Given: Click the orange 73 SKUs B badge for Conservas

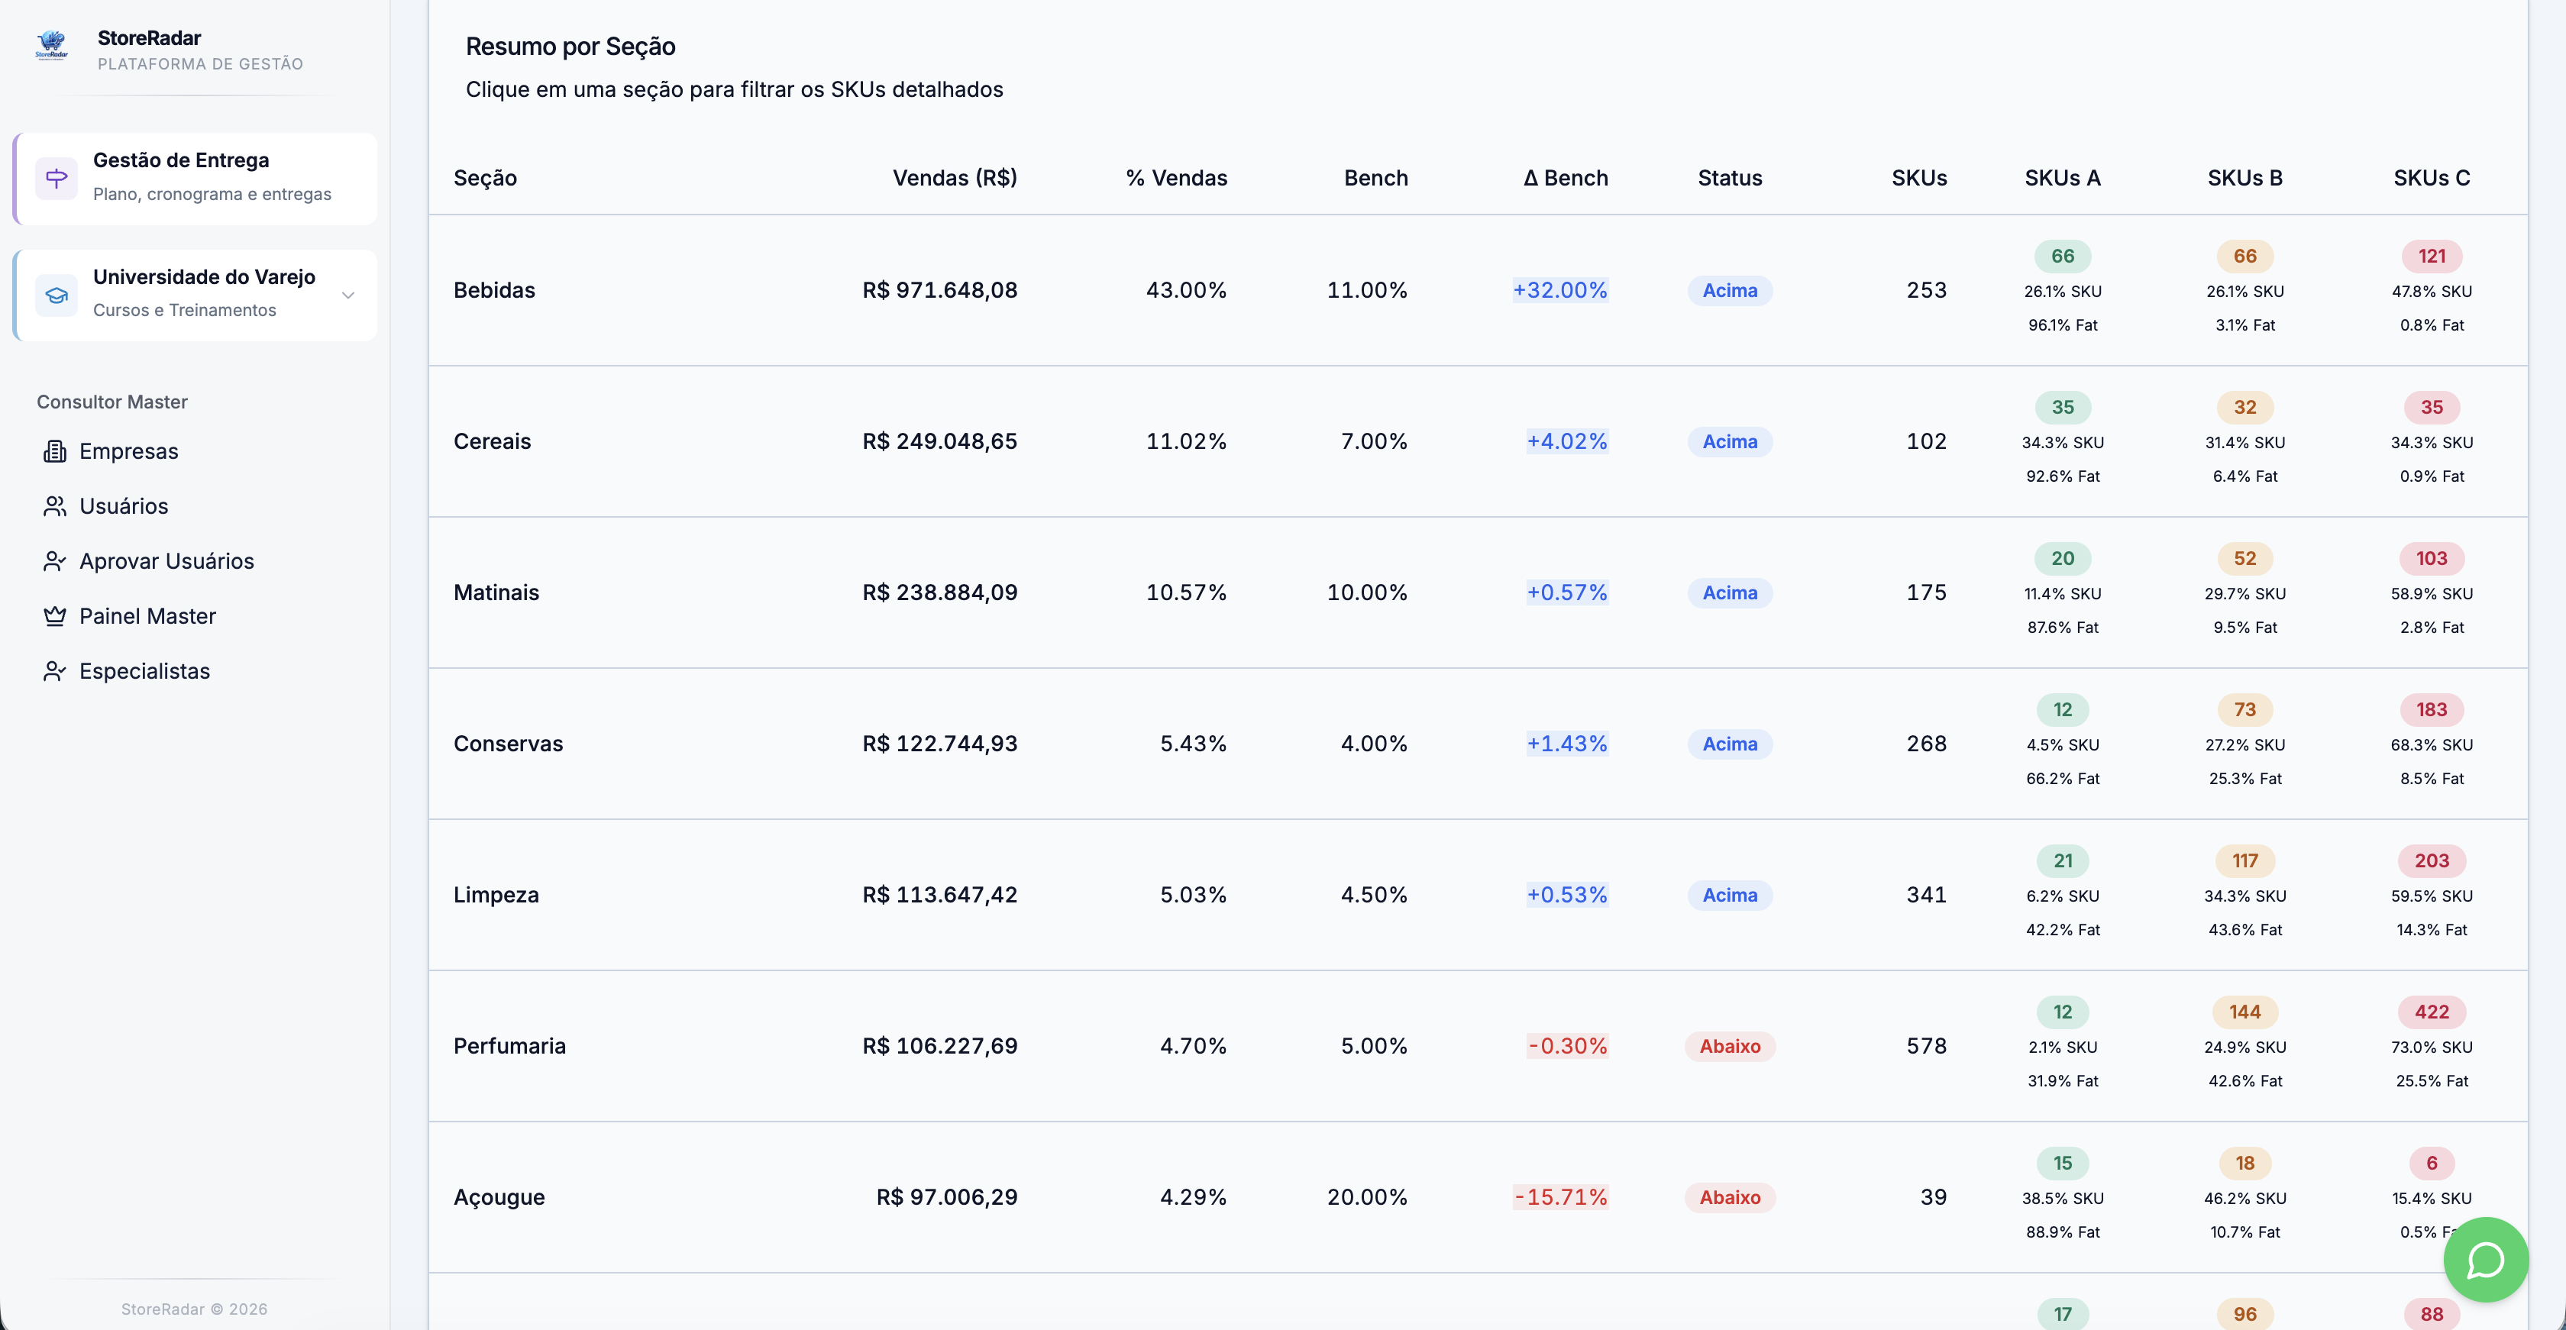Looking at the screenshot, I should [2244, 710].
